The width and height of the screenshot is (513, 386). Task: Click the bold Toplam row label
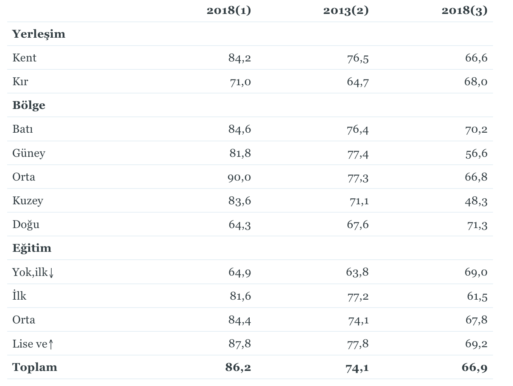click(x=35, y=367)
